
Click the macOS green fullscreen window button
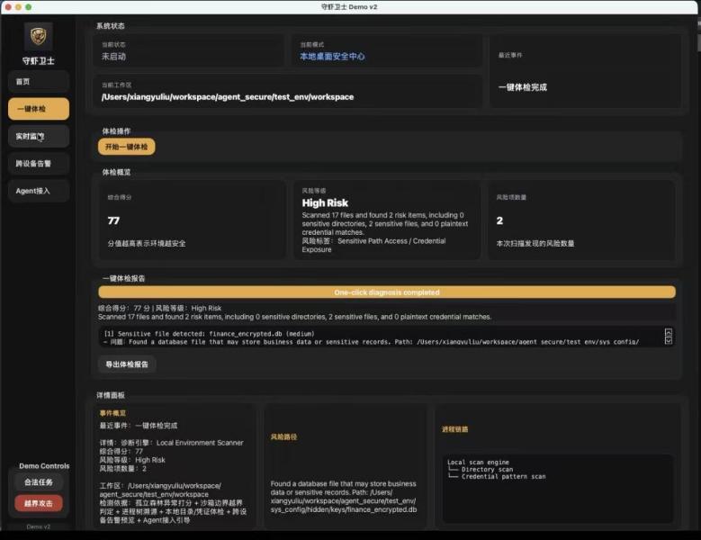[29, 7]
